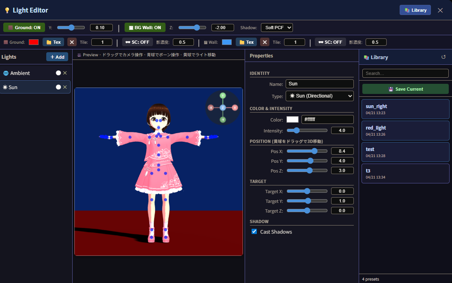Adjust the Target Z slider

tap(307, 211)
